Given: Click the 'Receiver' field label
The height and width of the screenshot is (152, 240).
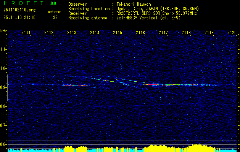Looking at the screenshot, I should (x=77, y=13).
